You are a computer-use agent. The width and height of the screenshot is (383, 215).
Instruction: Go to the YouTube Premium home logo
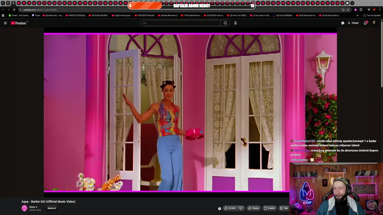[19, 23]
